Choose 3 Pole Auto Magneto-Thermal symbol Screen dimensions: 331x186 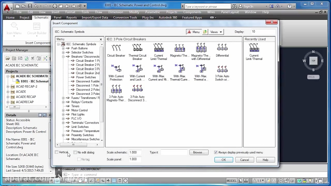(x=116, y=89)
